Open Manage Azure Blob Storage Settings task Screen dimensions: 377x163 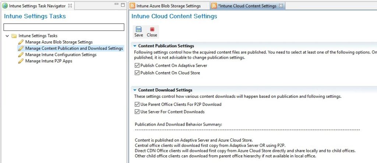[59, 42]
